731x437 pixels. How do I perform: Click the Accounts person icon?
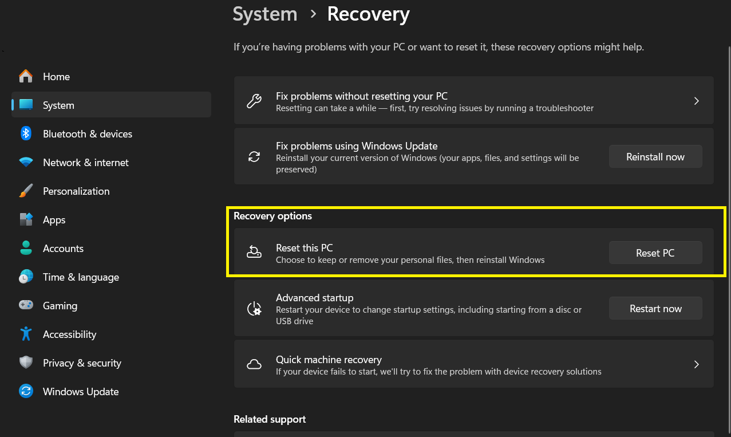(26, 248)
